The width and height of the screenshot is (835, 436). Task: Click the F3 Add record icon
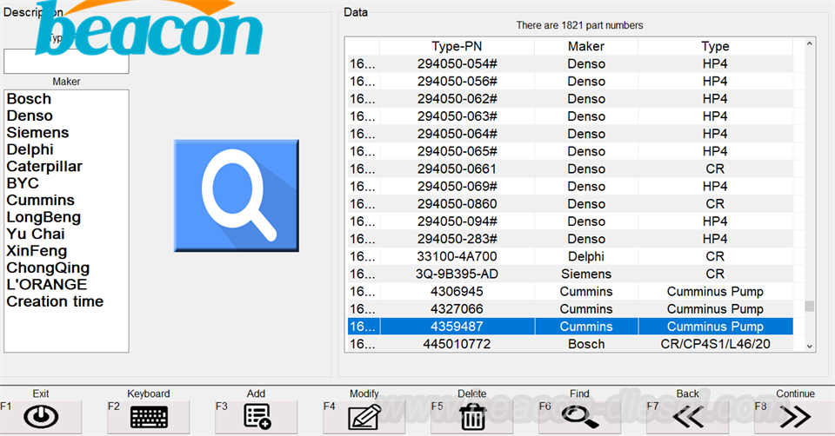pyautogui.click(x=257, y=417)
